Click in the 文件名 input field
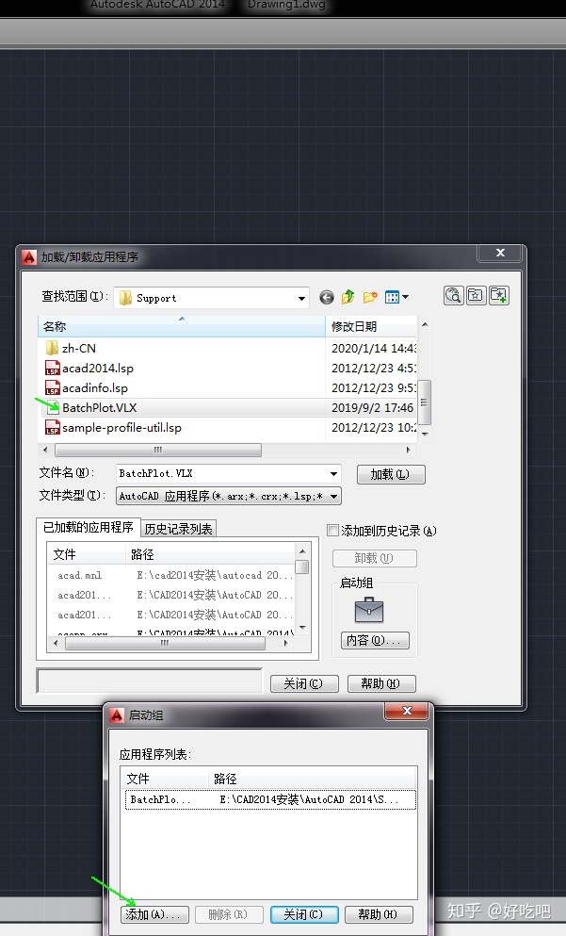Viewport: 566px width, 936px height. point(222,474)
